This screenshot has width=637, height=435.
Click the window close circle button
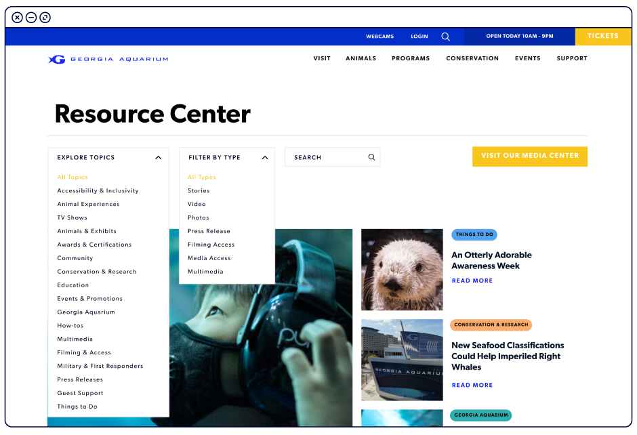pos(17,18)
